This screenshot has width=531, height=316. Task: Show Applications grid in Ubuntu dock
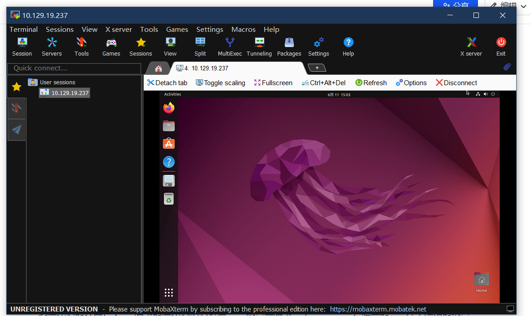168,292
